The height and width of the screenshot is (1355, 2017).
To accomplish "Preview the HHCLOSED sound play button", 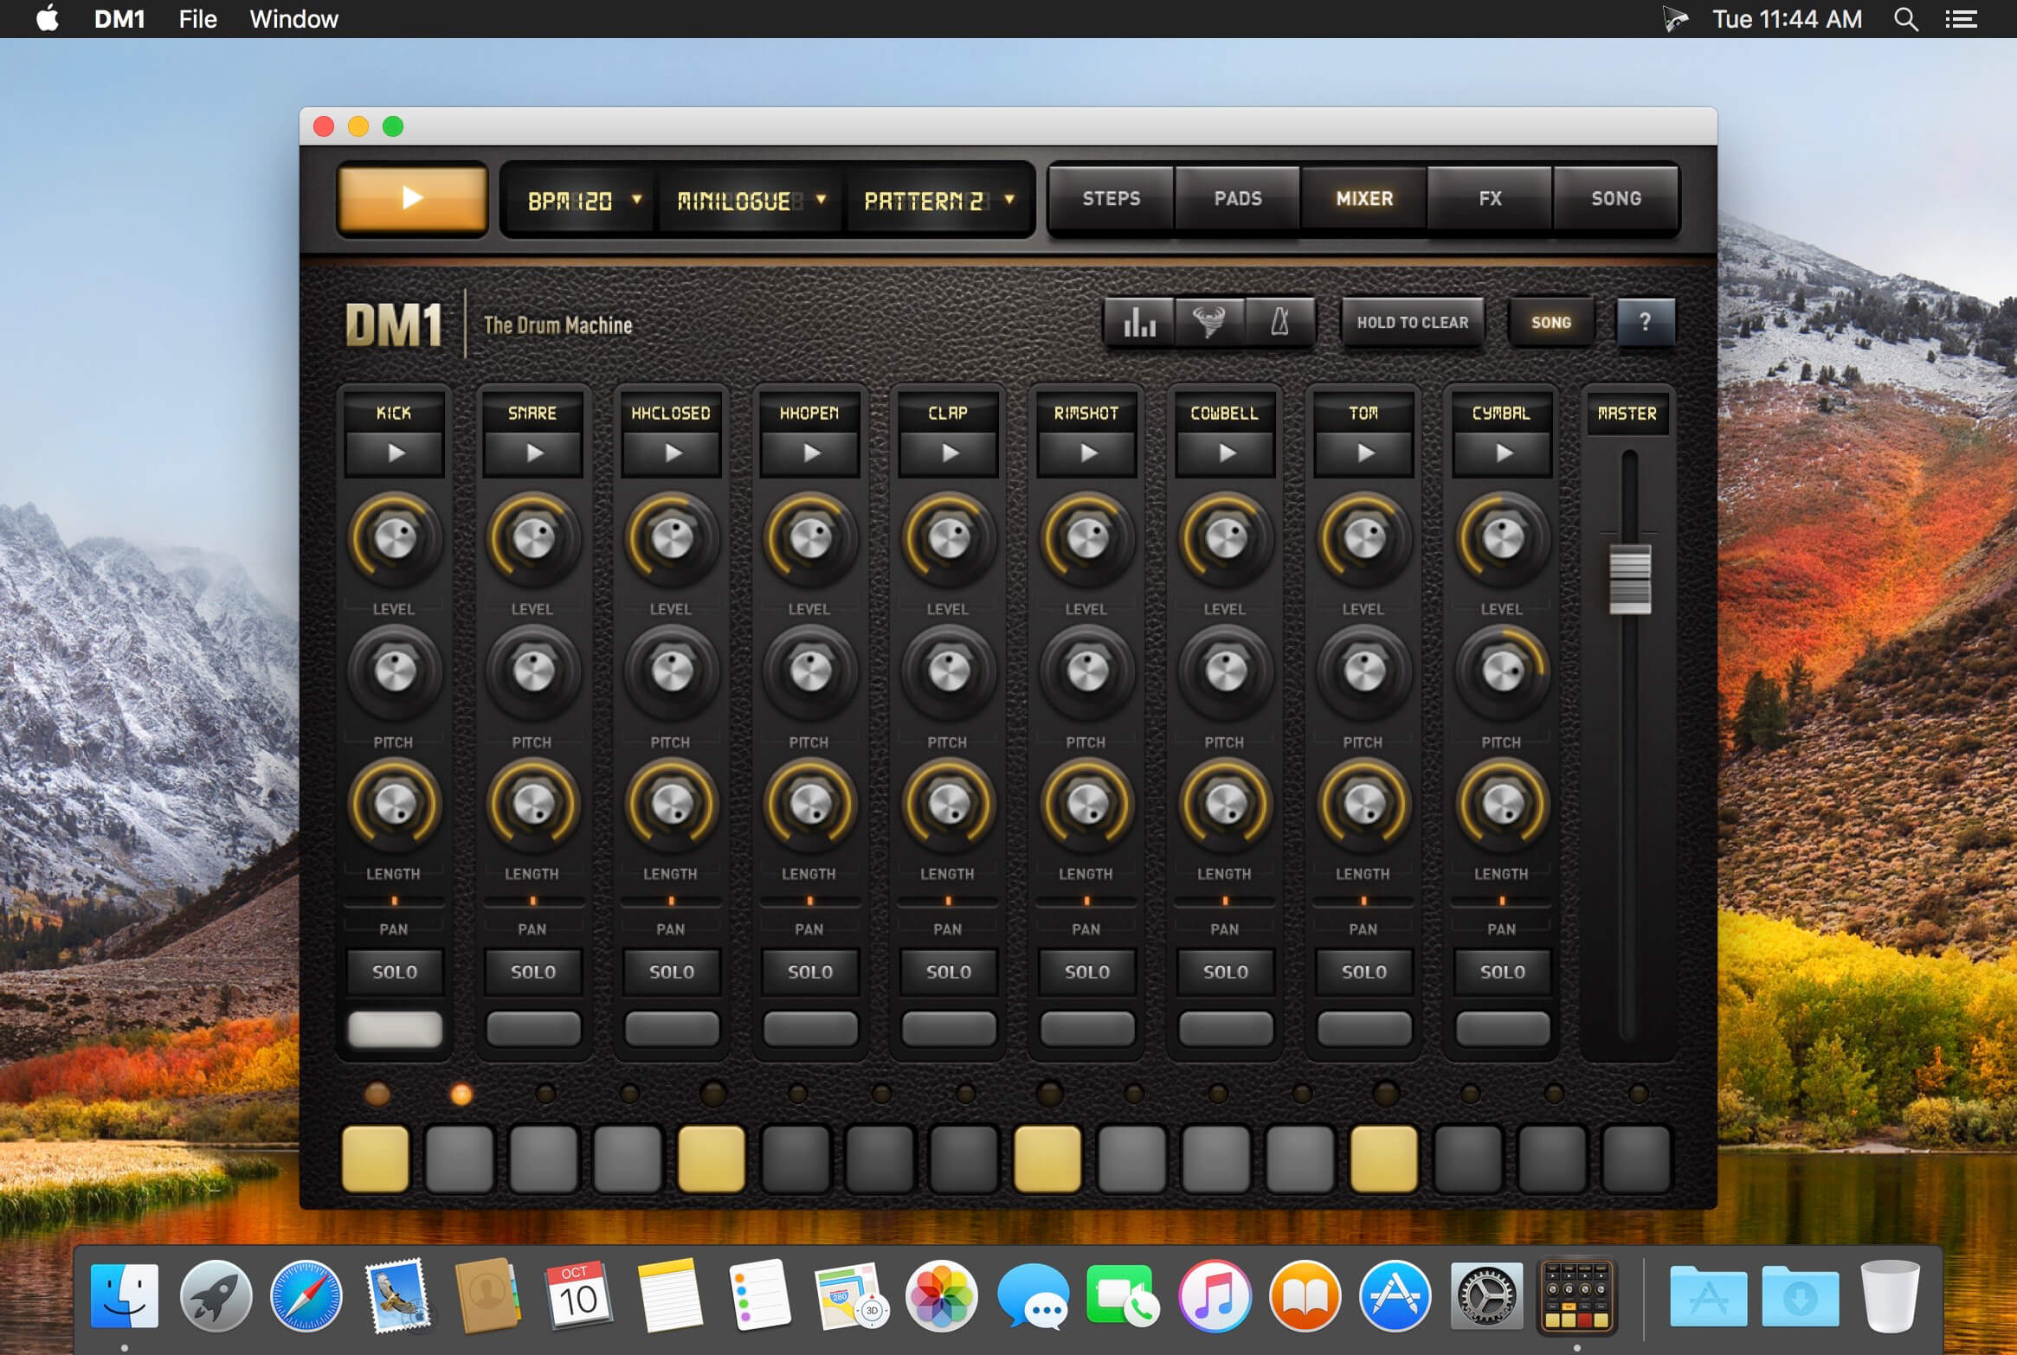I will click(672, 453).
